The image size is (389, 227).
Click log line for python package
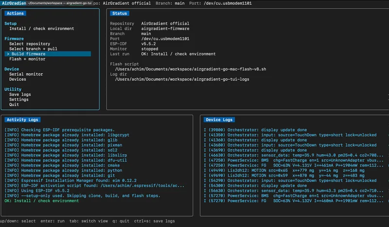[x=63, y=171]
